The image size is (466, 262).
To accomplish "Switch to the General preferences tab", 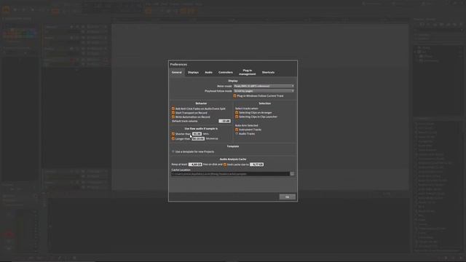I will coord(176,72).
